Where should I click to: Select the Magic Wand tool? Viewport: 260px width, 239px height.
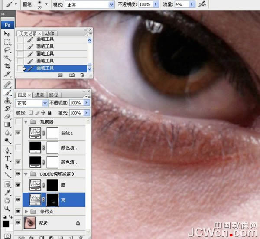coord(7,58)
